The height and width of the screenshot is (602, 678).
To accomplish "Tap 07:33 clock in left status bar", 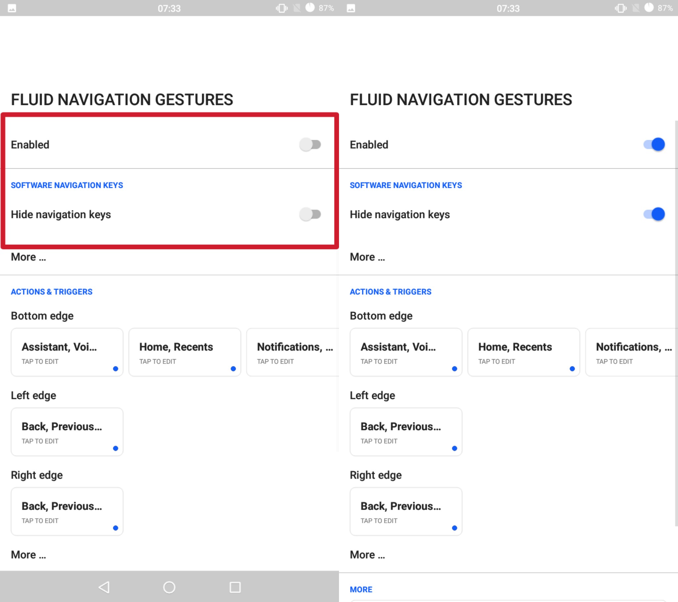I will (169, 8).
